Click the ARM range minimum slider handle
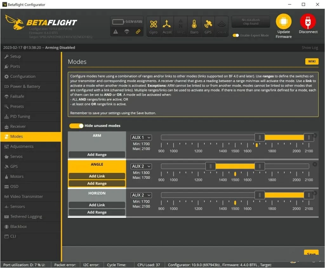 (x=260, y=137)
